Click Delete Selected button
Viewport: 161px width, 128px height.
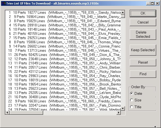pos(143,34)
